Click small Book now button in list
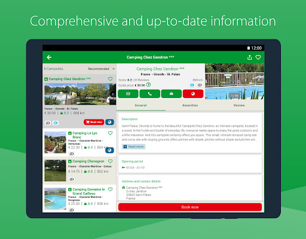306x239 pixels. tap(94, 122)
